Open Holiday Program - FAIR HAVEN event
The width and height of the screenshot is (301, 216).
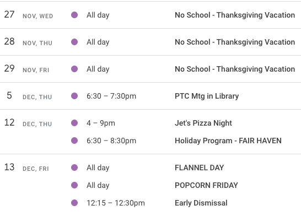tap(228, 141)
